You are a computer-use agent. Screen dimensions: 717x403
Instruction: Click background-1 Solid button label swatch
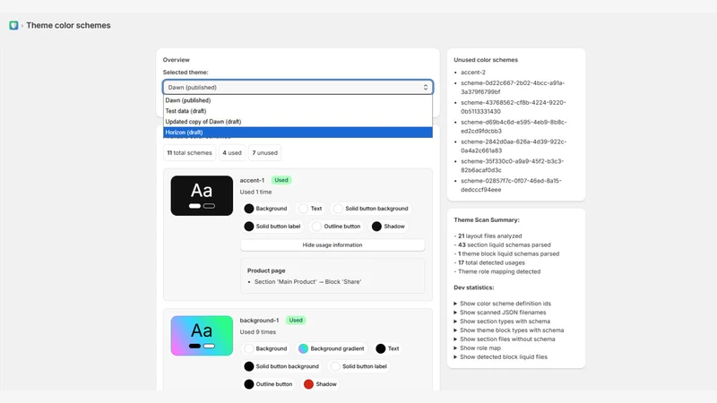[x=335, y=366]
